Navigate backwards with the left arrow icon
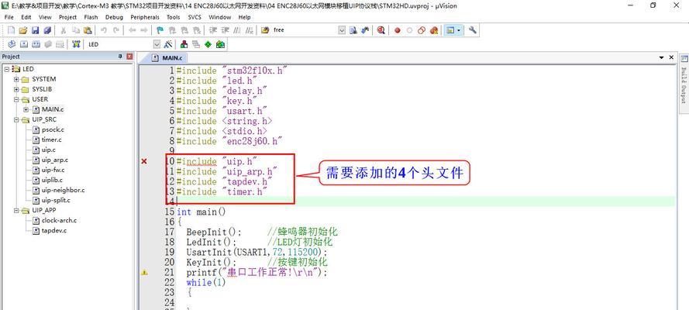Screen dimensions: 689x310 (x=132, y=30)
